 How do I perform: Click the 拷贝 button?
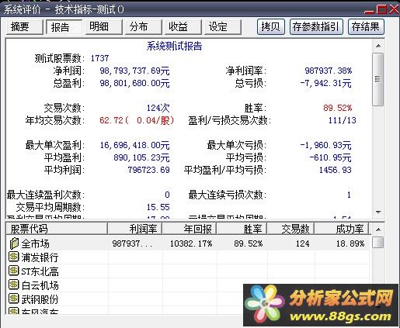tap(271, 26)
